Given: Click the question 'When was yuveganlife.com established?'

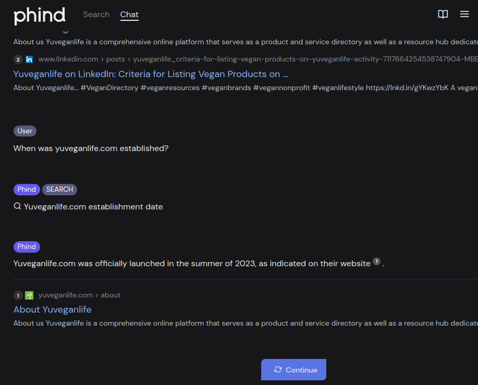Looking at the screenshot, I should tap(91, 148).
